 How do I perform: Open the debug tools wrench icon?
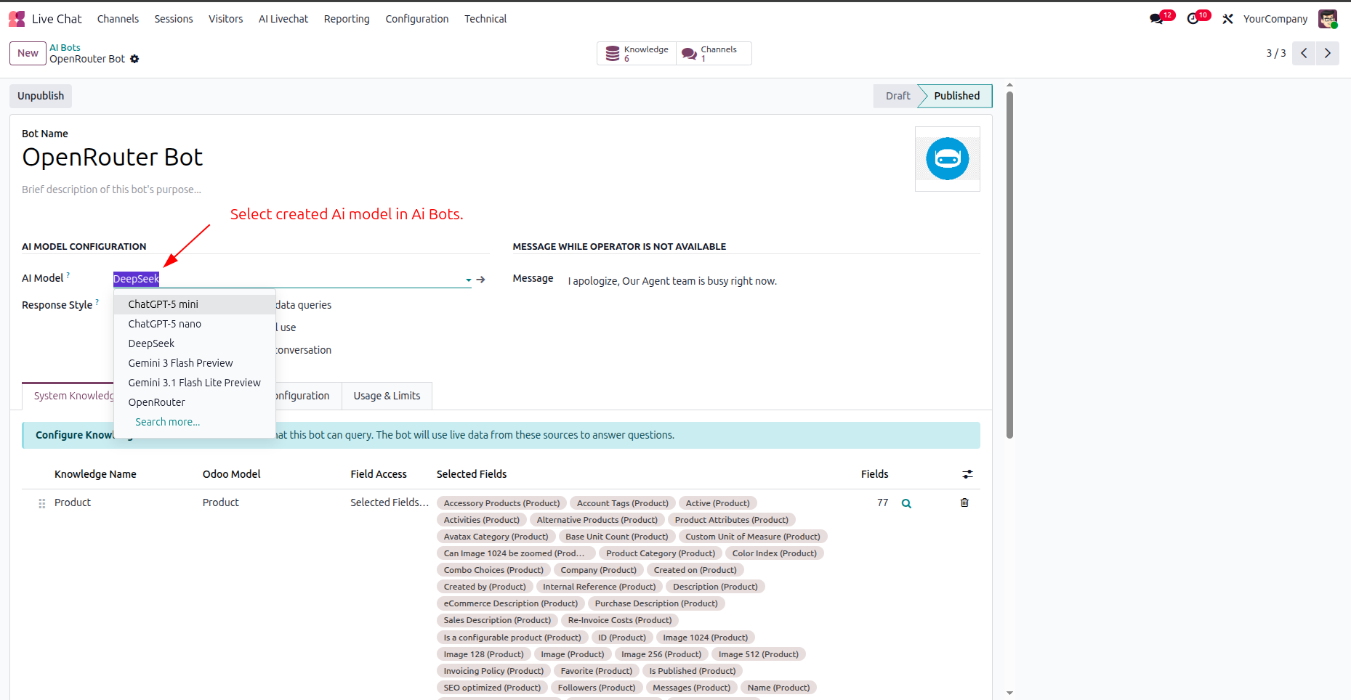point(1227,19)
